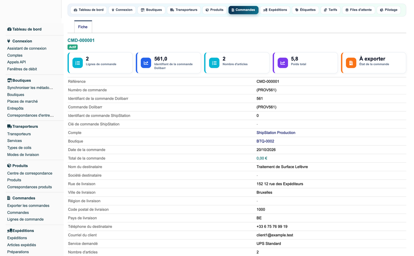Open the Expéditions top navigation item

point(275,10)
